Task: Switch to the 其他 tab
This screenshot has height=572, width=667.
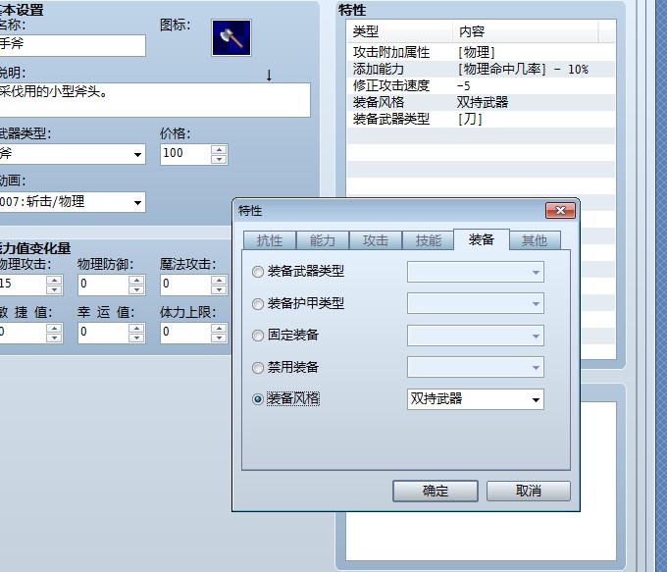Action: coord(535,241)
